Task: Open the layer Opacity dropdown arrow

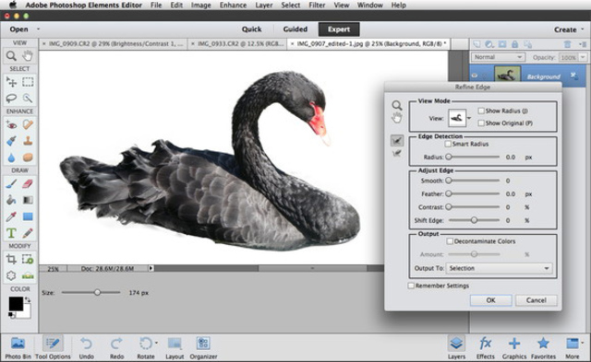Action: tap(583, 57)
